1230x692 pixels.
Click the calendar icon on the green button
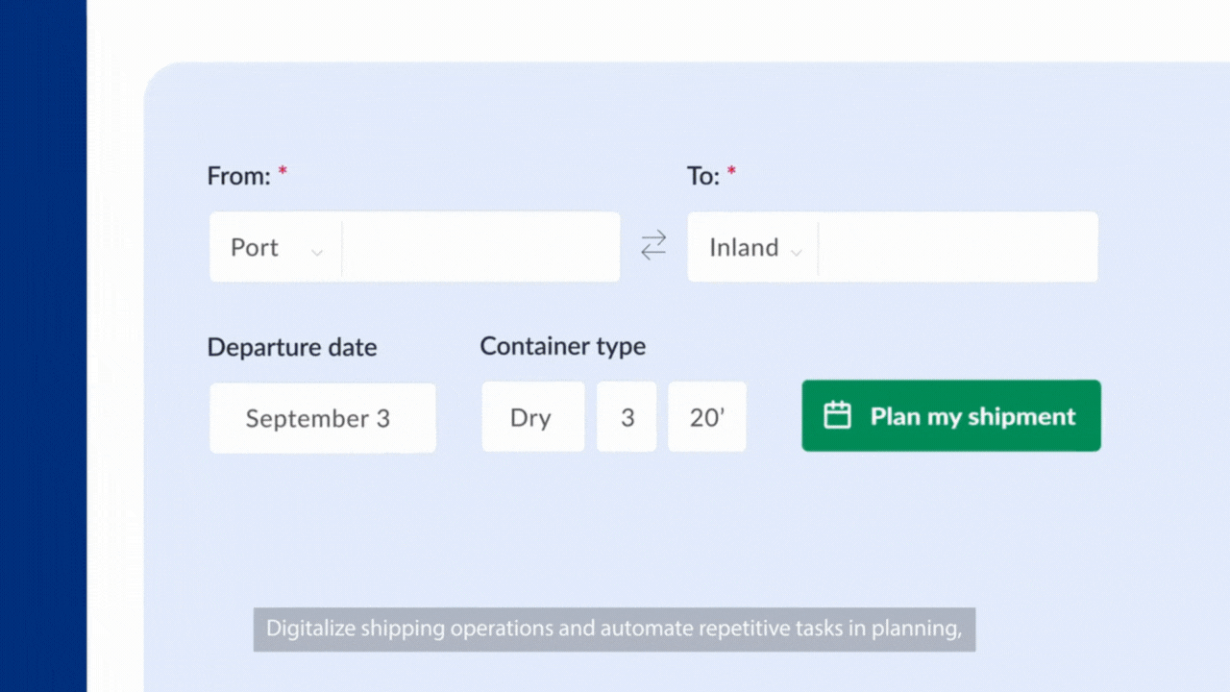(837, 415)
